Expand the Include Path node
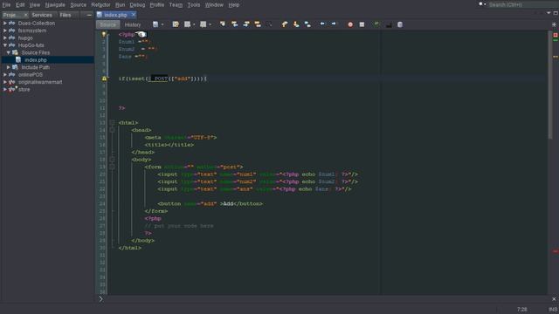Viewport: 559px width, 314px height. click(x=9, y=67)
